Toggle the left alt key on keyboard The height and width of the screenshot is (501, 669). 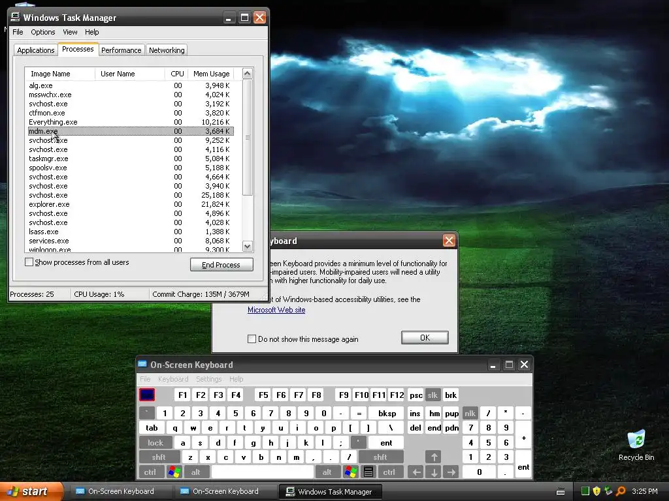pyautogui.click(x=196, y=472)
